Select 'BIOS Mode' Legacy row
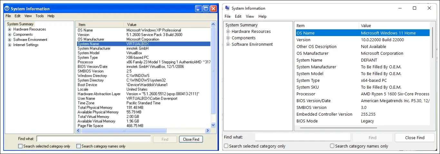Viewport: 440px width, 154px height. pyautogui.click(x=363, y=121)
